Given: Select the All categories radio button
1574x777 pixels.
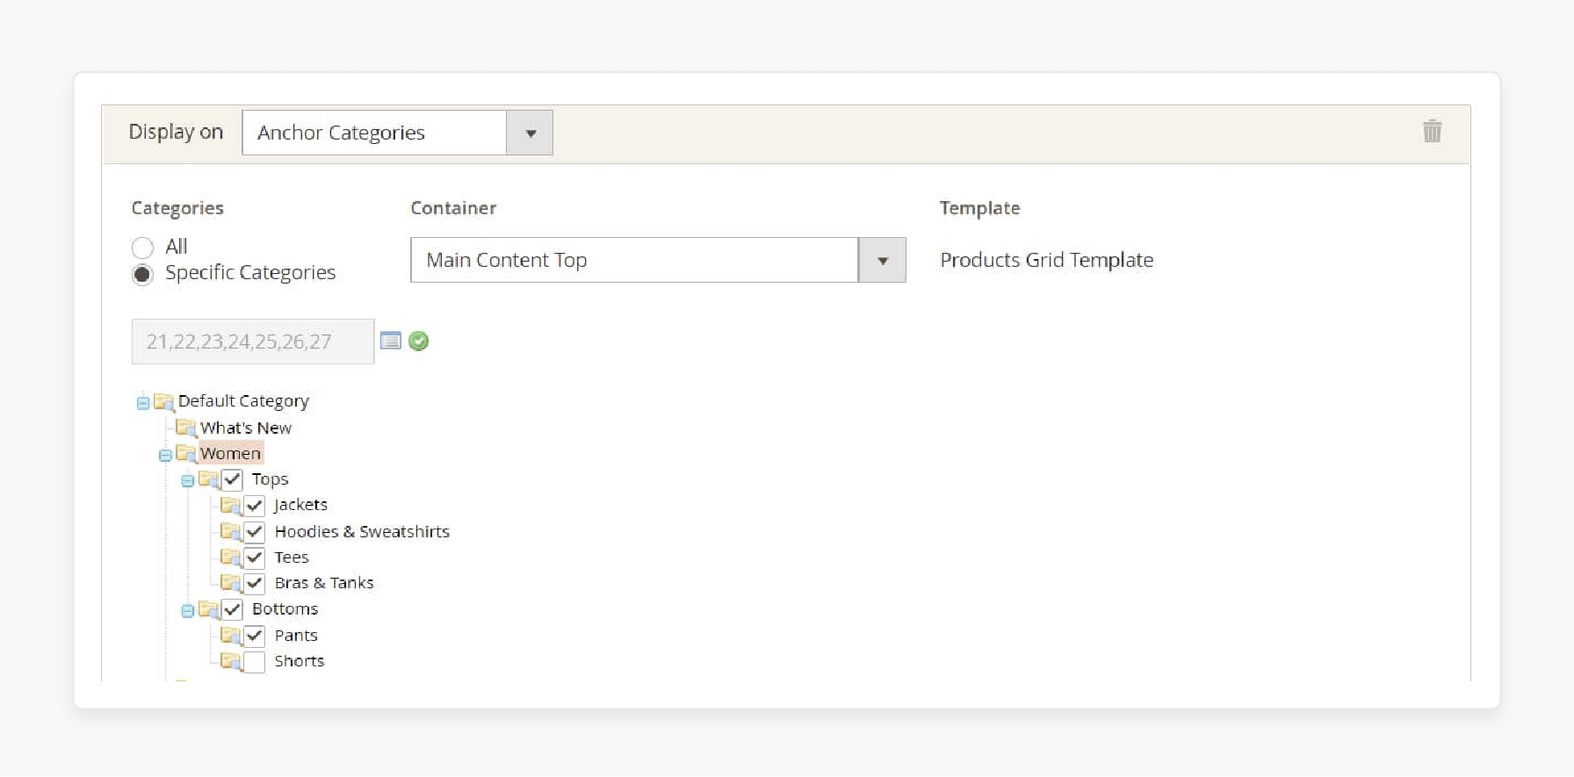Looking at the screenshot, I should point(142,248).
